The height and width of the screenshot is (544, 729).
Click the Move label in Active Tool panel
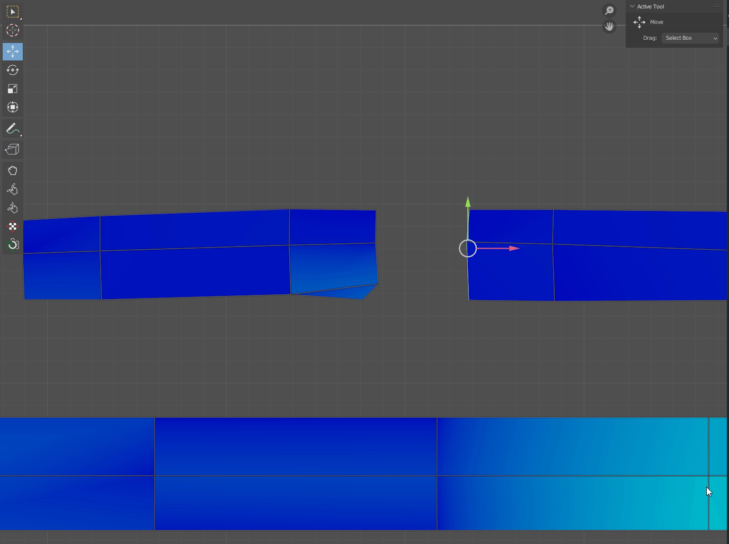pyautogui.click(x=656, y=22)
